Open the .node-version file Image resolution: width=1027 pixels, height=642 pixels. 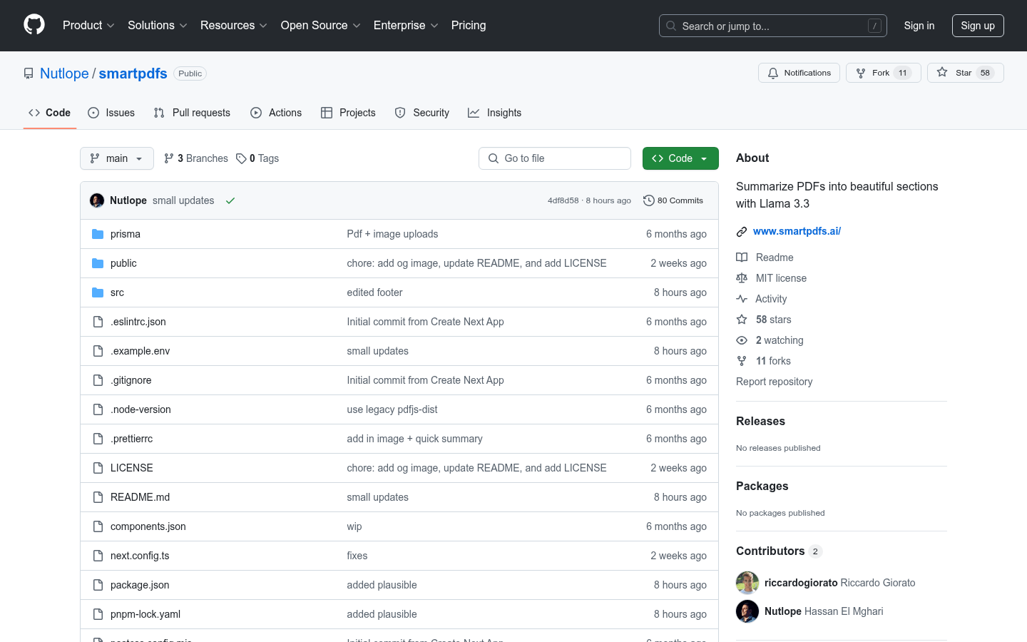tap(140, 409)
